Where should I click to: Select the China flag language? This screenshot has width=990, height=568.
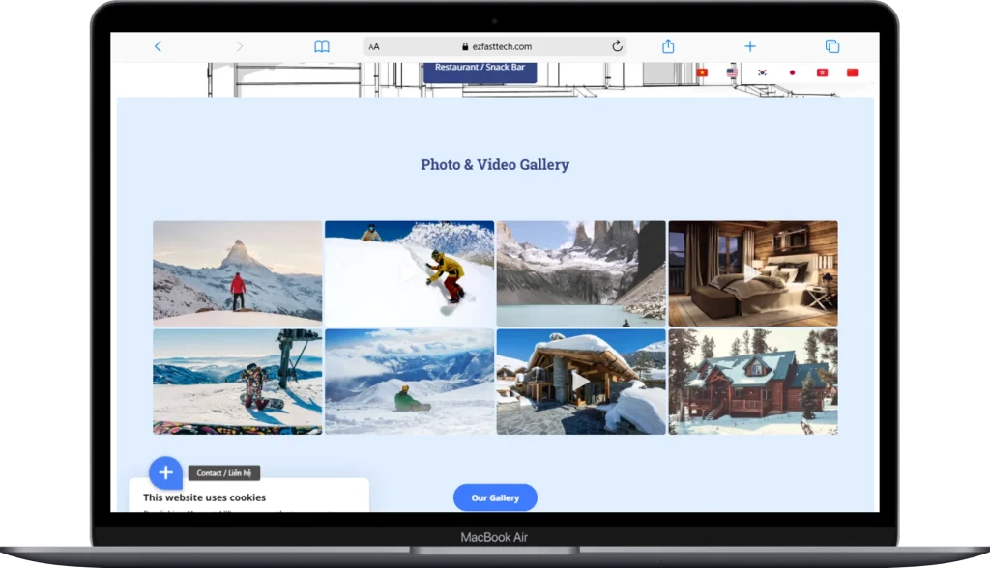pyautogui.click(x=853, y=72)
